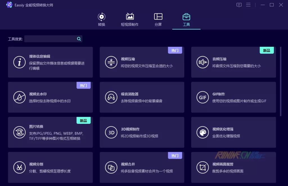This screenshot has width=288, height=186.
Task: Open the video merge icon
Action: pyautogui.click(x=111, y=168)
